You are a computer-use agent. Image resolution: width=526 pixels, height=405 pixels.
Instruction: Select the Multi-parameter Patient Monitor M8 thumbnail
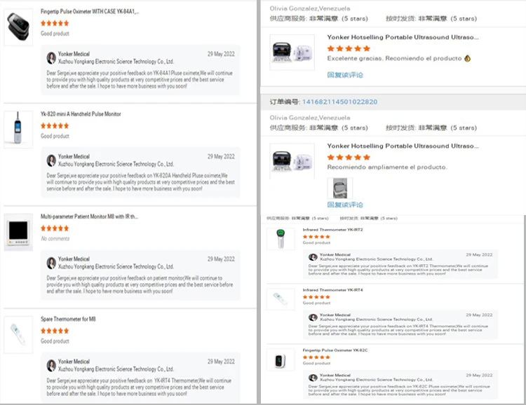18,233
